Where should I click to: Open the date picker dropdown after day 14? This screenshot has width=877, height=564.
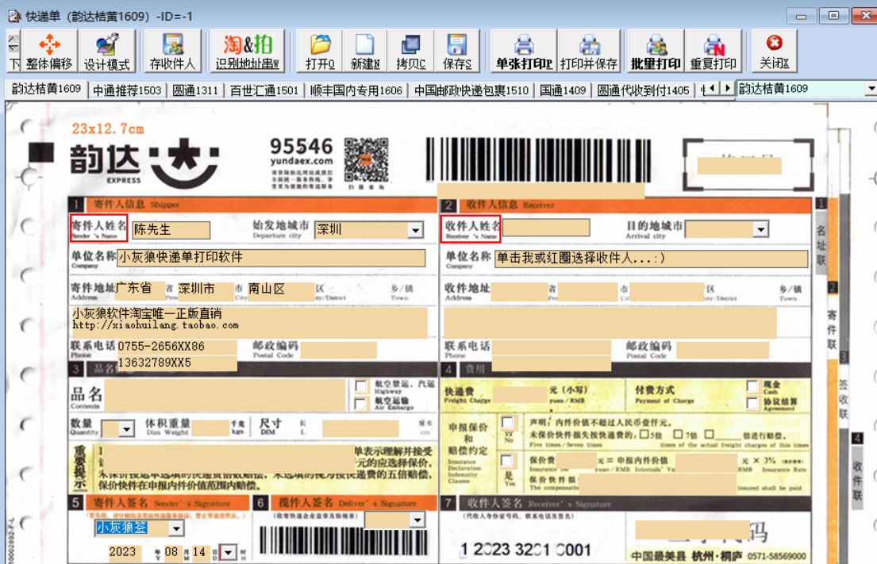click(x=229, y=553)
